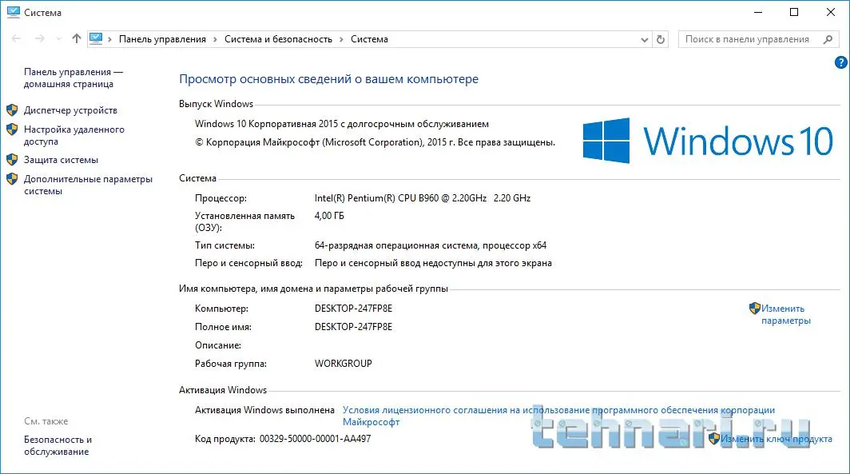Click the processor value Intel(R) Pentium(R) CPU B960

coord(423,198)
